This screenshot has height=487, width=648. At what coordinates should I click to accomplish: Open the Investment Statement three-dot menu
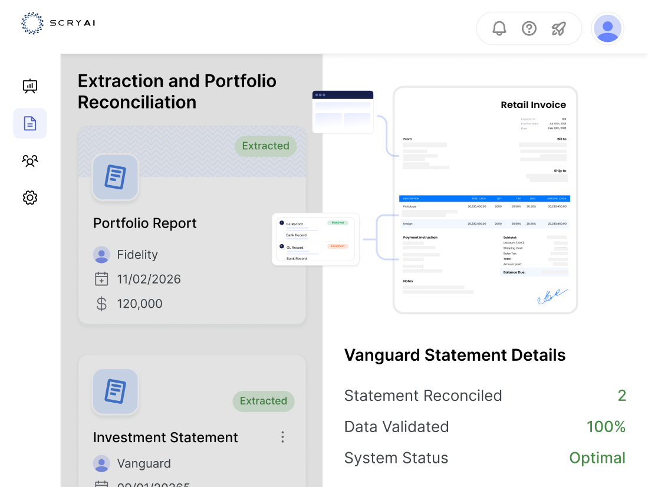[x=282, y=437]
